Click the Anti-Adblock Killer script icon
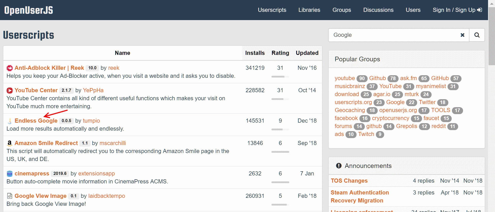This screenshot has width=495, height=212. click(10, 68)
